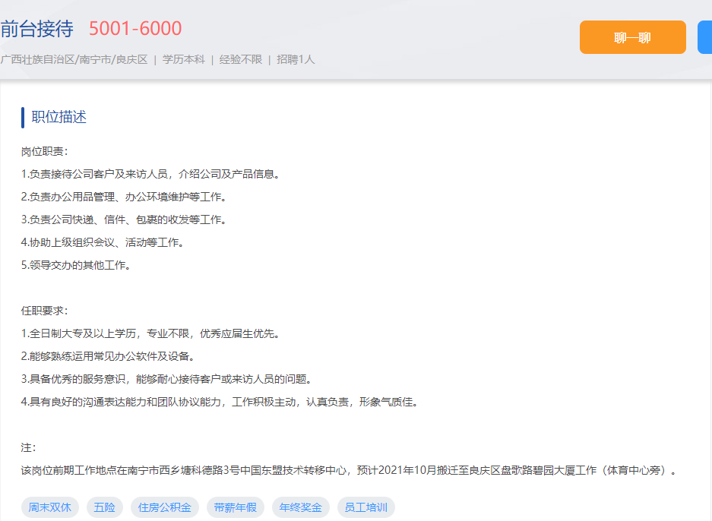Image resolution: width=712 pixels, height=521 pixels.
Task: Click the 岗位职责 label
Action: pos(45,152)
